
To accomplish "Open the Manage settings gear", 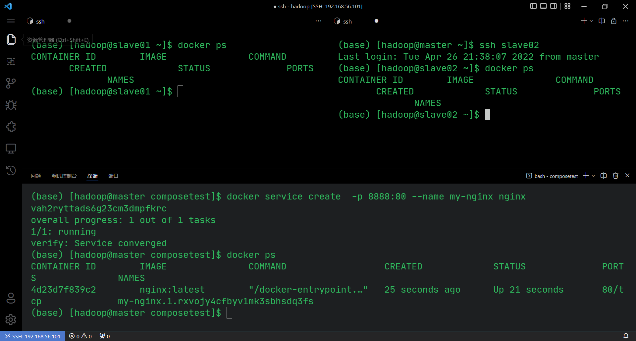I will (x=11, y=319).
